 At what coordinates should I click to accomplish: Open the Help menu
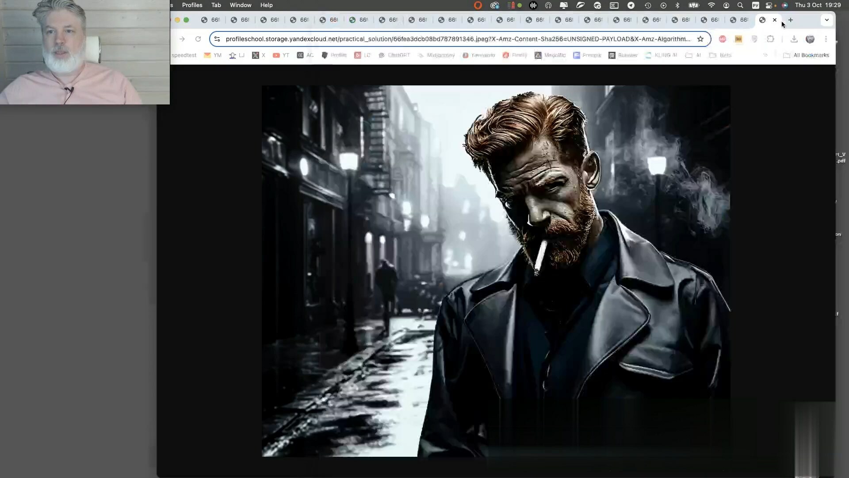point(266,5)
